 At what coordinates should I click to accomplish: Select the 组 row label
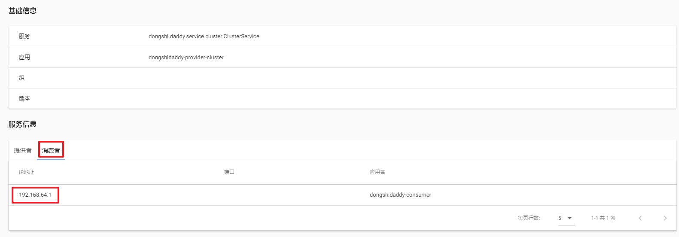pos(22,78)
